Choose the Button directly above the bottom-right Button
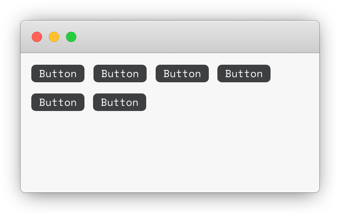Viewport: 340px width, 213px height. [120, 73]
